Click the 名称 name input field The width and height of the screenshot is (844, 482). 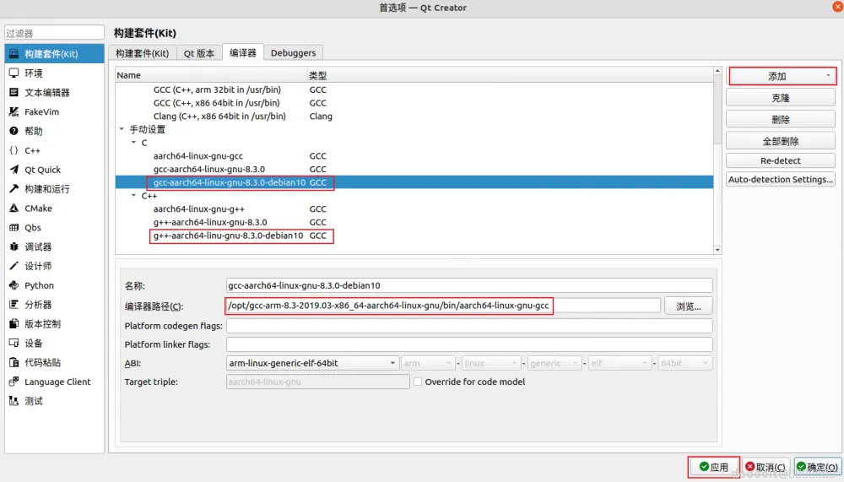[x=469, y=285]
